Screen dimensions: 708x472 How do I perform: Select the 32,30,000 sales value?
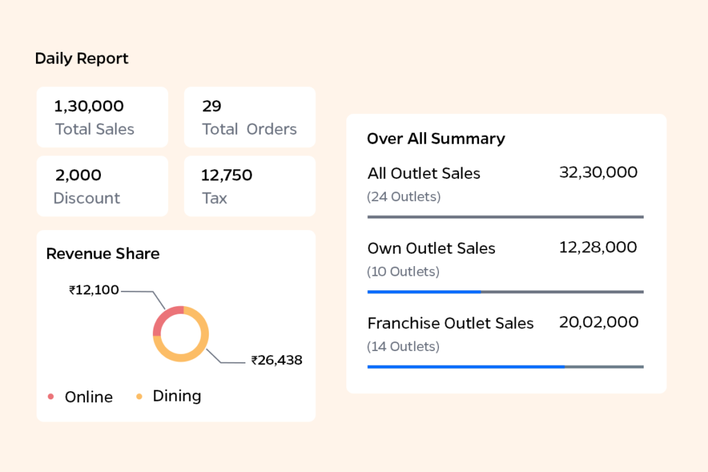[x=598, y=173]
